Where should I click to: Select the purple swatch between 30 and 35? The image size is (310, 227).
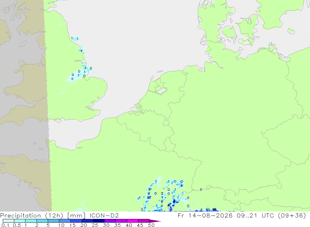(110, 221)
